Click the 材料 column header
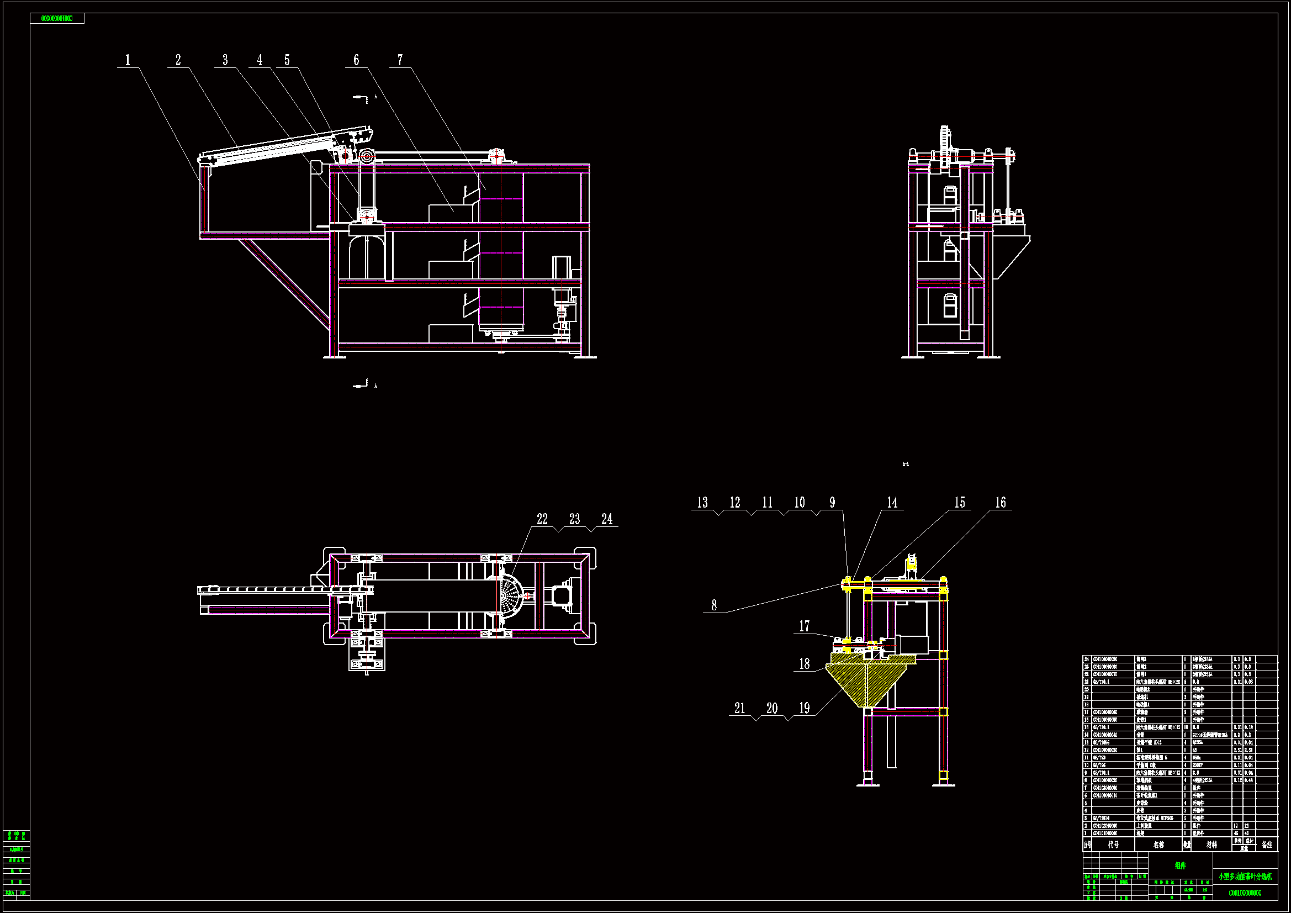 coord(1211,845)
